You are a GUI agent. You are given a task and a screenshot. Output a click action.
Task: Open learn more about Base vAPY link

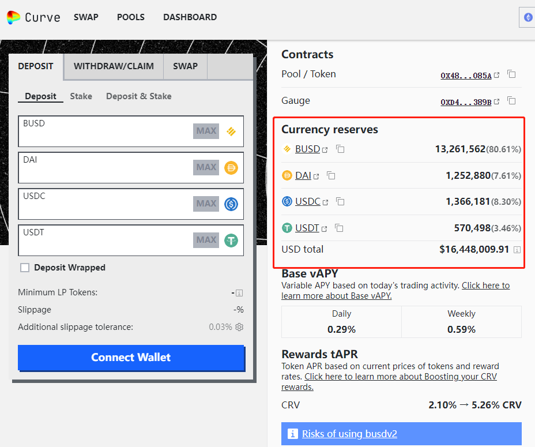click(395, 291)
